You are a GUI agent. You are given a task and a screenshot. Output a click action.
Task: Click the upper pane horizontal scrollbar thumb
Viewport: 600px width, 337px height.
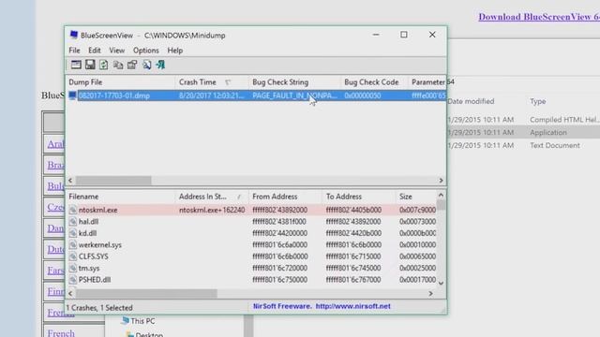click(x=113, y=180)
